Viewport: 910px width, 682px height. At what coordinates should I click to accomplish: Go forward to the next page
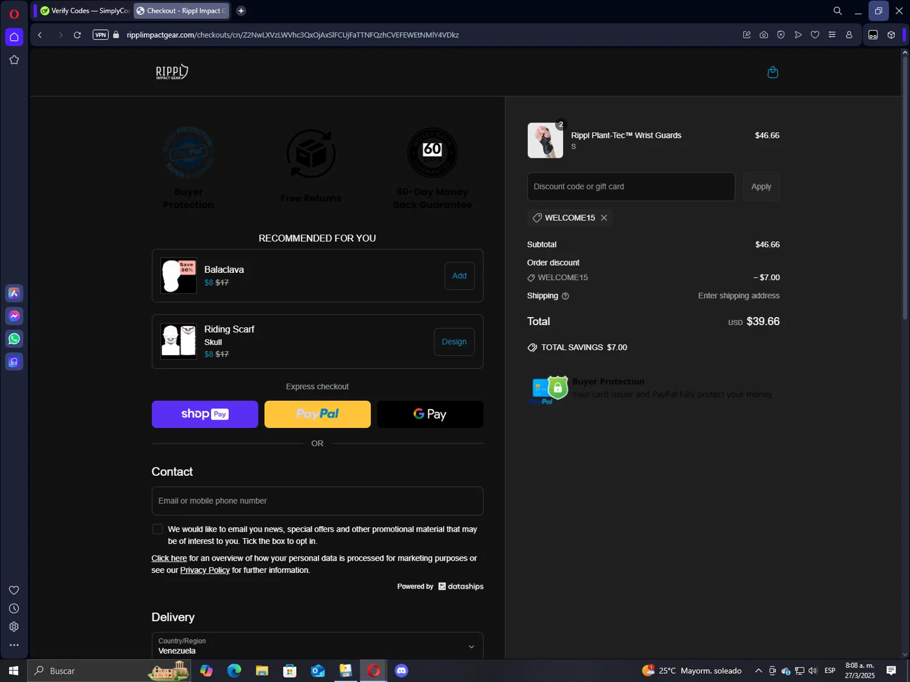(x=60, y=35)
